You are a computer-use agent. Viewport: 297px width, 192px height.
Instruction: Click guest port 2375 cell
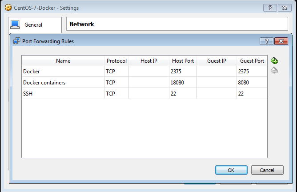(x=252, y=71)
